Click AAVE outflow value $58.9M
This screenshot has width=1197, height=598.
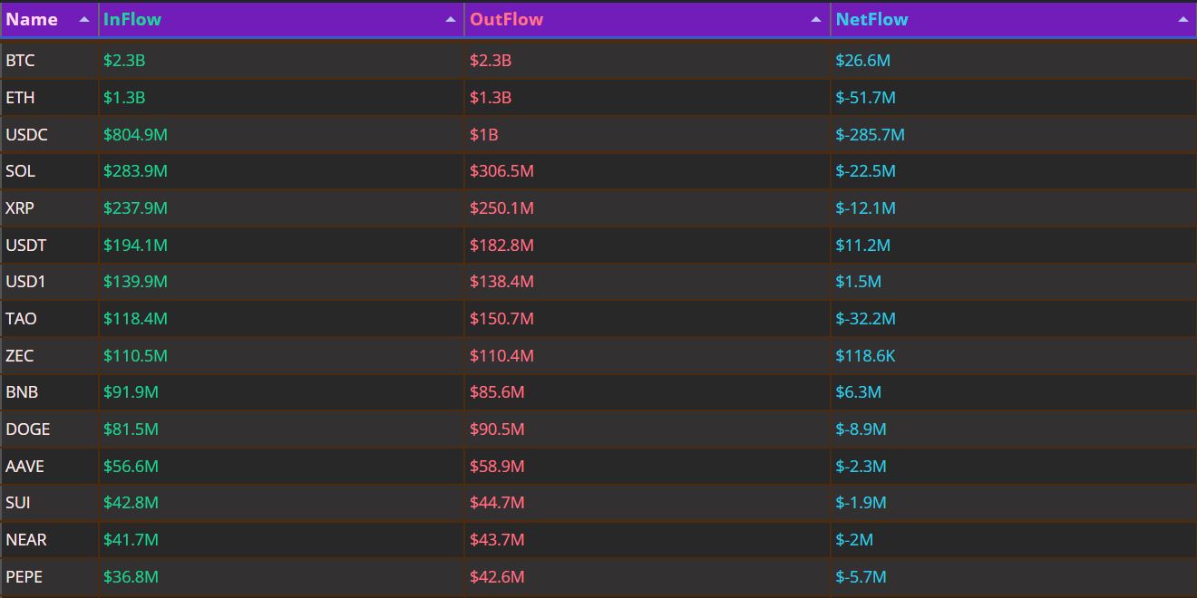click(497, 467)
